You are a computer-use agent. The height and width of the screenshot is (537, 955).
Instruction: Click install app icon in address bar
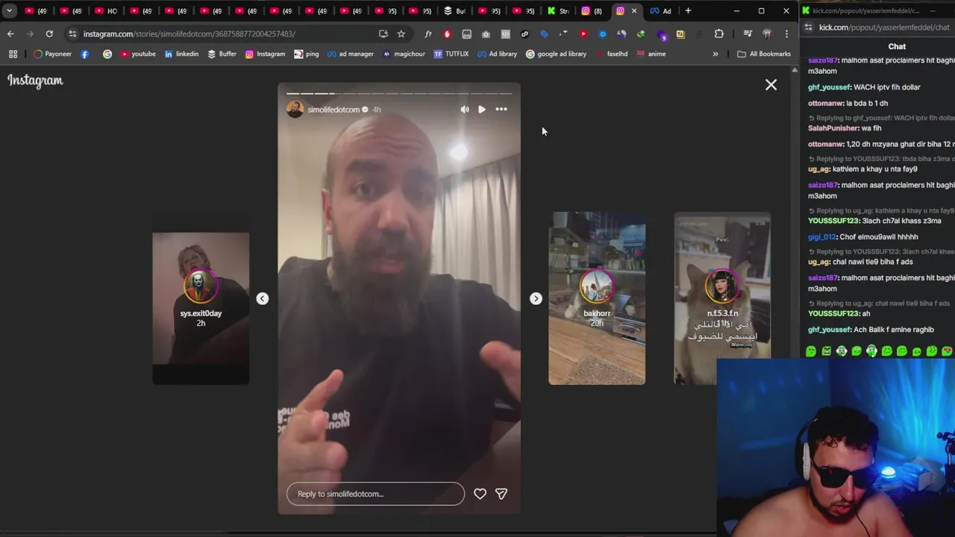point(383,34)
